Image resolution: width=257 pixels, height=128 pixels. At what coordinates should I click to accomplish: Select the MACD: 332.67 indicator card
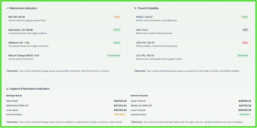[191, 19]
